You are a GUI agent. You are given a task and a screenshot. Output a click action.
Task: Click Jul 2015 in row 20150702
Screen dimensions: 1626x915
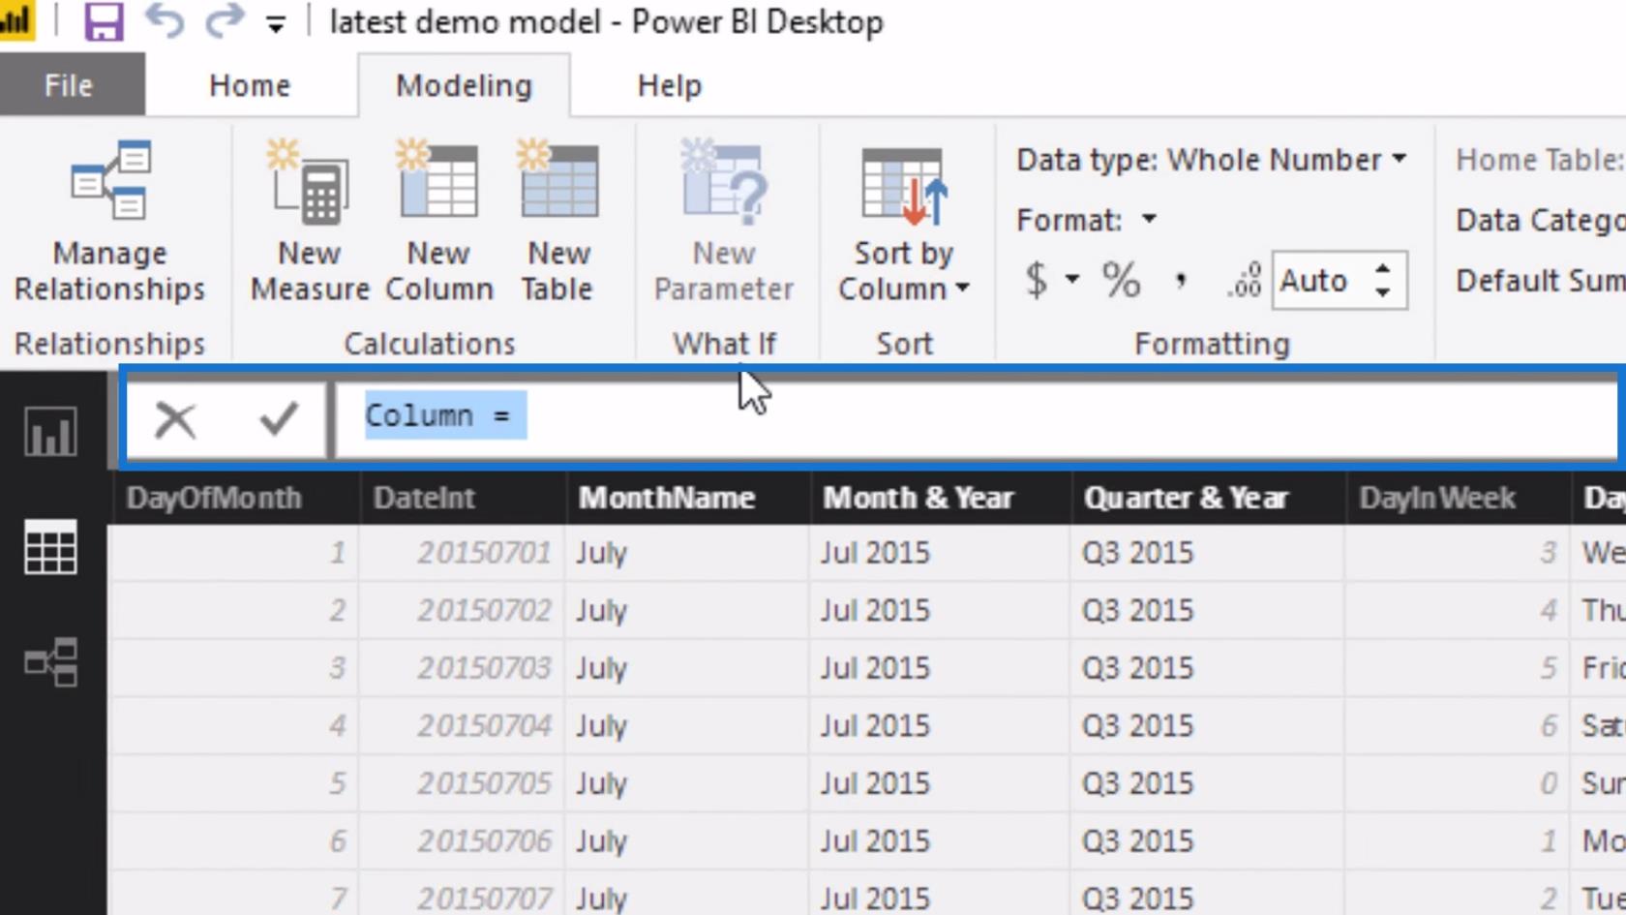pos(875,610)
